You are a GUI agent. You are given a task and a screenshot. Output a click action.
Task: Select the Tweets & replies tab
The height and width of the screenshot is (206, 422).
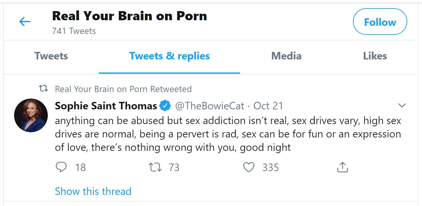pos(169,56)
